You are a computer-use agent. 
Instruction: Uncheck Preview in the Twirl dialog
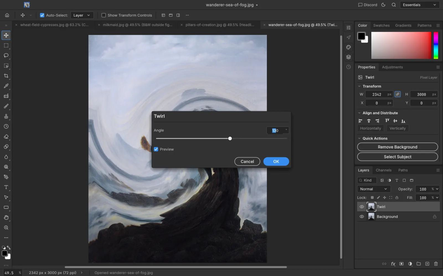pyautogui.click(x=156, y=149)
